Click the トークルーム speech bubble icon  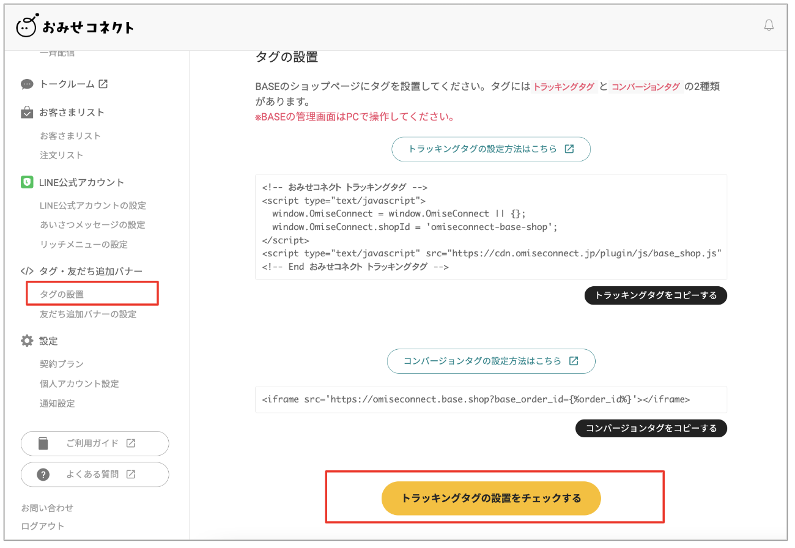[x=27, y=84]
